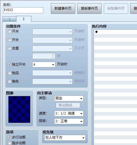The image size is (137, 145).
Task: Click the 复制事件页 button
Action: (89, 9)
